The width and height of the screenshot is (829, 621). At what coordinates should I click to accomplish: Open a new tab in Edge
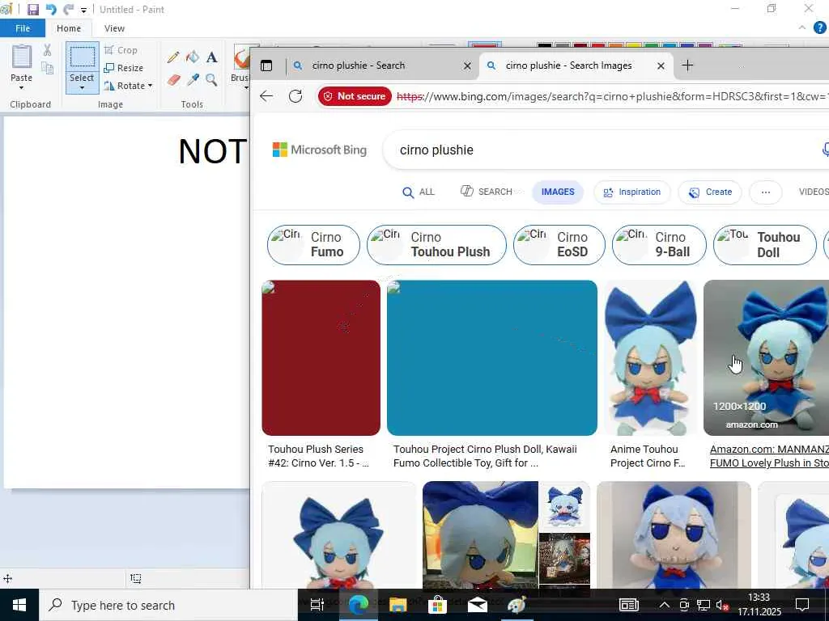pyautogui.click(x=687, y=65)
